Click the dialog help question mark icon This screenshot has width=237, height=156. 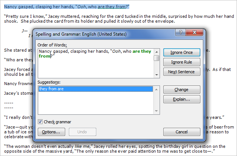(x=181, y=32)
